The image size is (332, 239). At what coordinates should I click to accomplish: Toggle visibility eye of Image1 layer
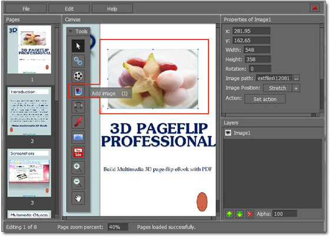pos(228,133)
